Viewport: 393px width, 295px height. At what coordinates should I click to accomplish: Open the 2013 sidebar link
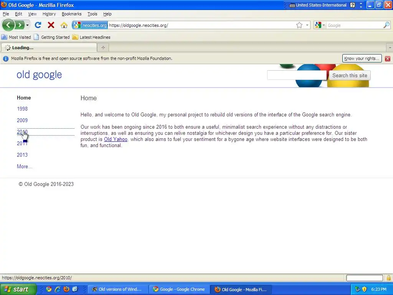tap(22, 155)
